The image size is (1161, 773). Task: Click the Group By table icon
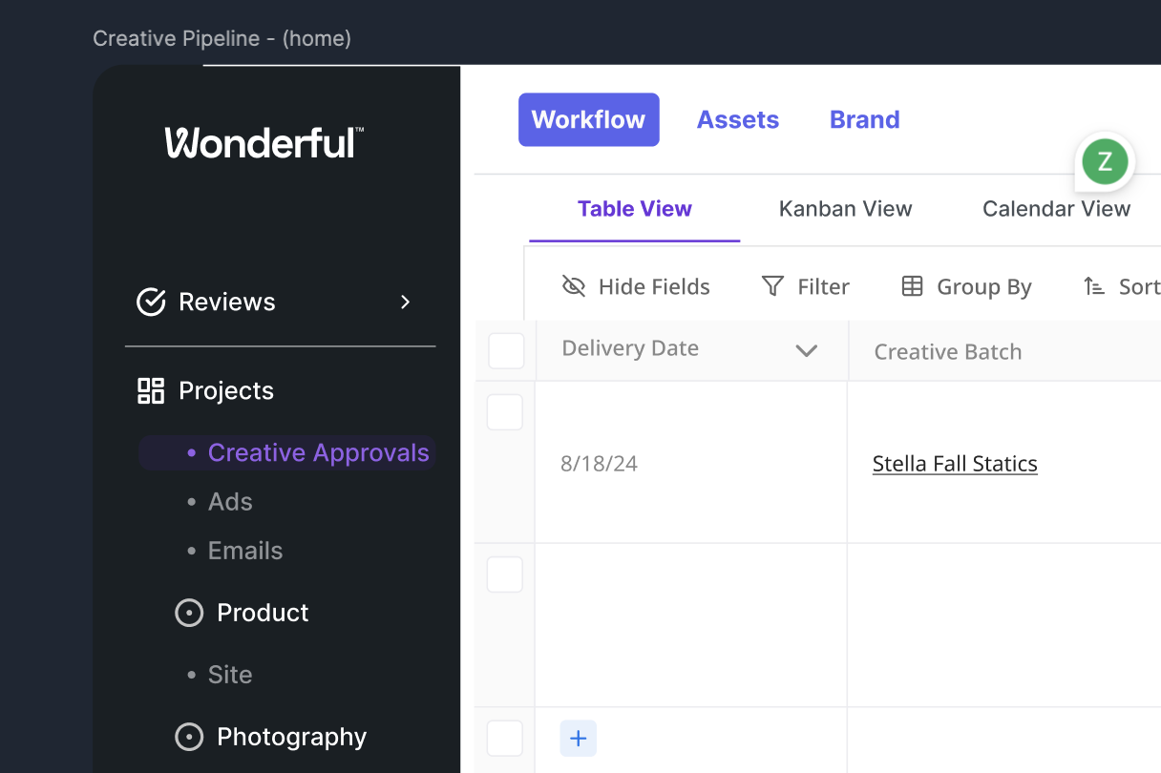(x=912, y=286)
